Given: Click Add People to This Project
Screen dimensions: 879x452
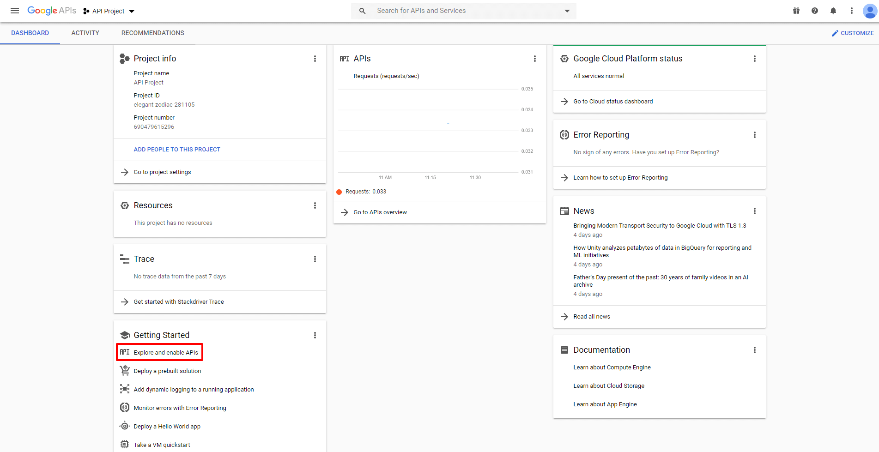Looking at the screenshot, I should pyautogui.click(x=177, y=150).
